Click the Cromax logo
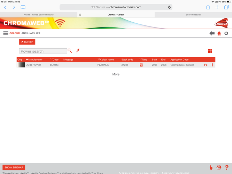232x174 pixels. click(221, 23)
